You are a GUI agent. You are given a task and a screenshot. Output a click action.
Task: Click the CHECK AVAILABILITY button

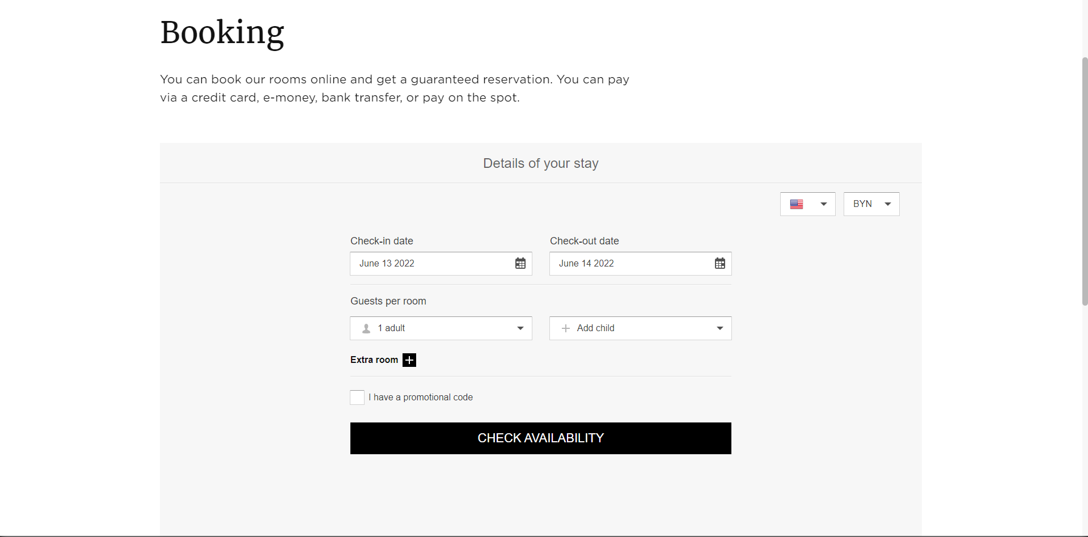click(x=541, y=438)
